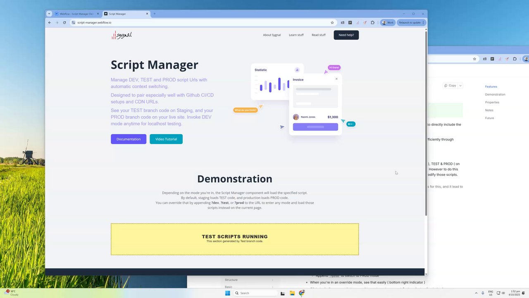Switch to the Webflow - Script Manager tab
The height and width of the screenshot is (298, 529).
pos(76,14)
